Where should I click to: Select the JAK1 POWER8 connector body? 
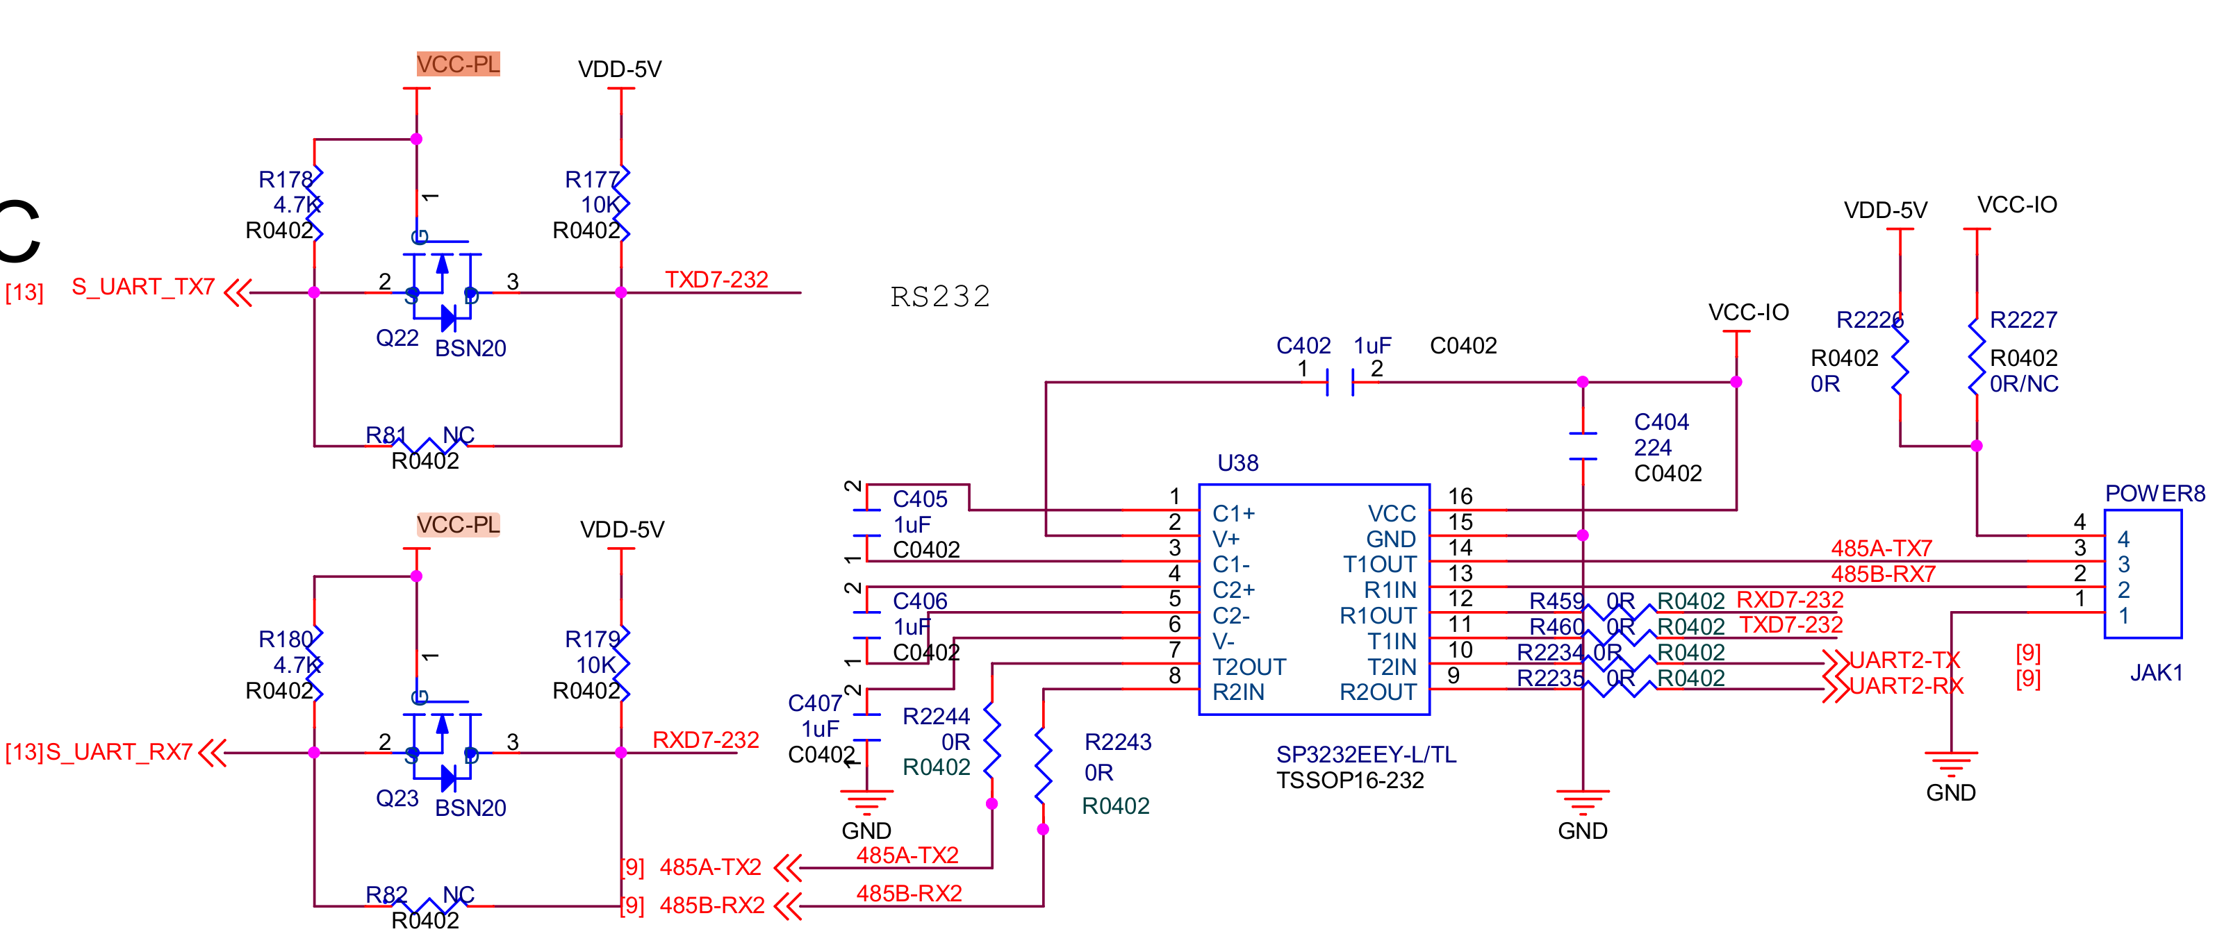coord(2143,574)
